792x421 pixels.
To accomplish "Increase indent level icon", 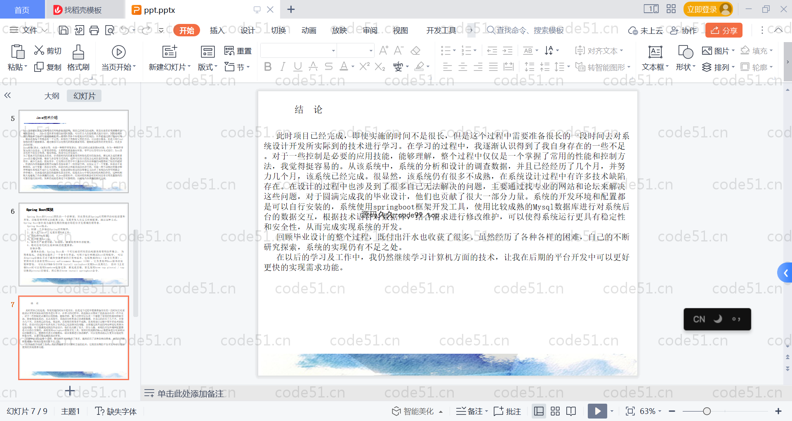I will 507,51.
